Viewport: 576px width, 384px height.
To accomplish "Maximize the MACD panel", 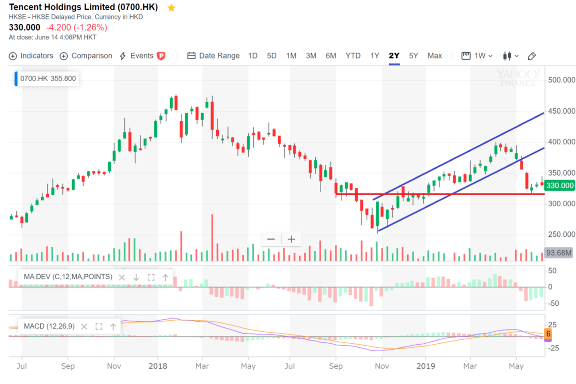I will [99, 326].
